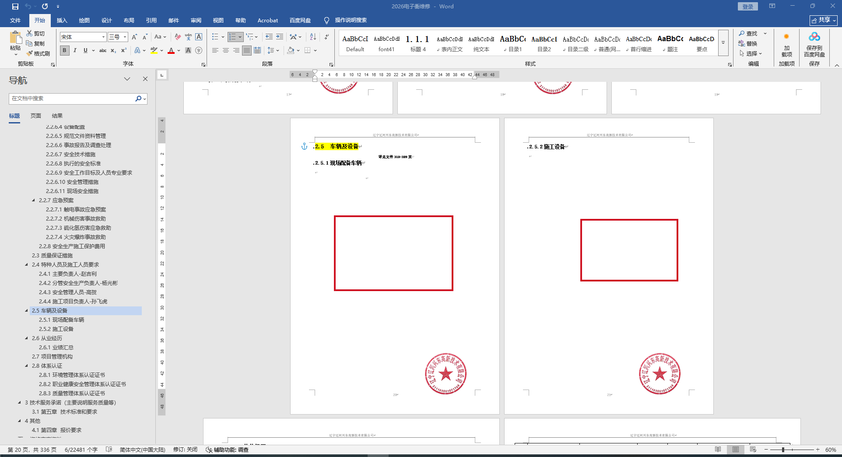Open navigation pane options chevron

(127, 79)
